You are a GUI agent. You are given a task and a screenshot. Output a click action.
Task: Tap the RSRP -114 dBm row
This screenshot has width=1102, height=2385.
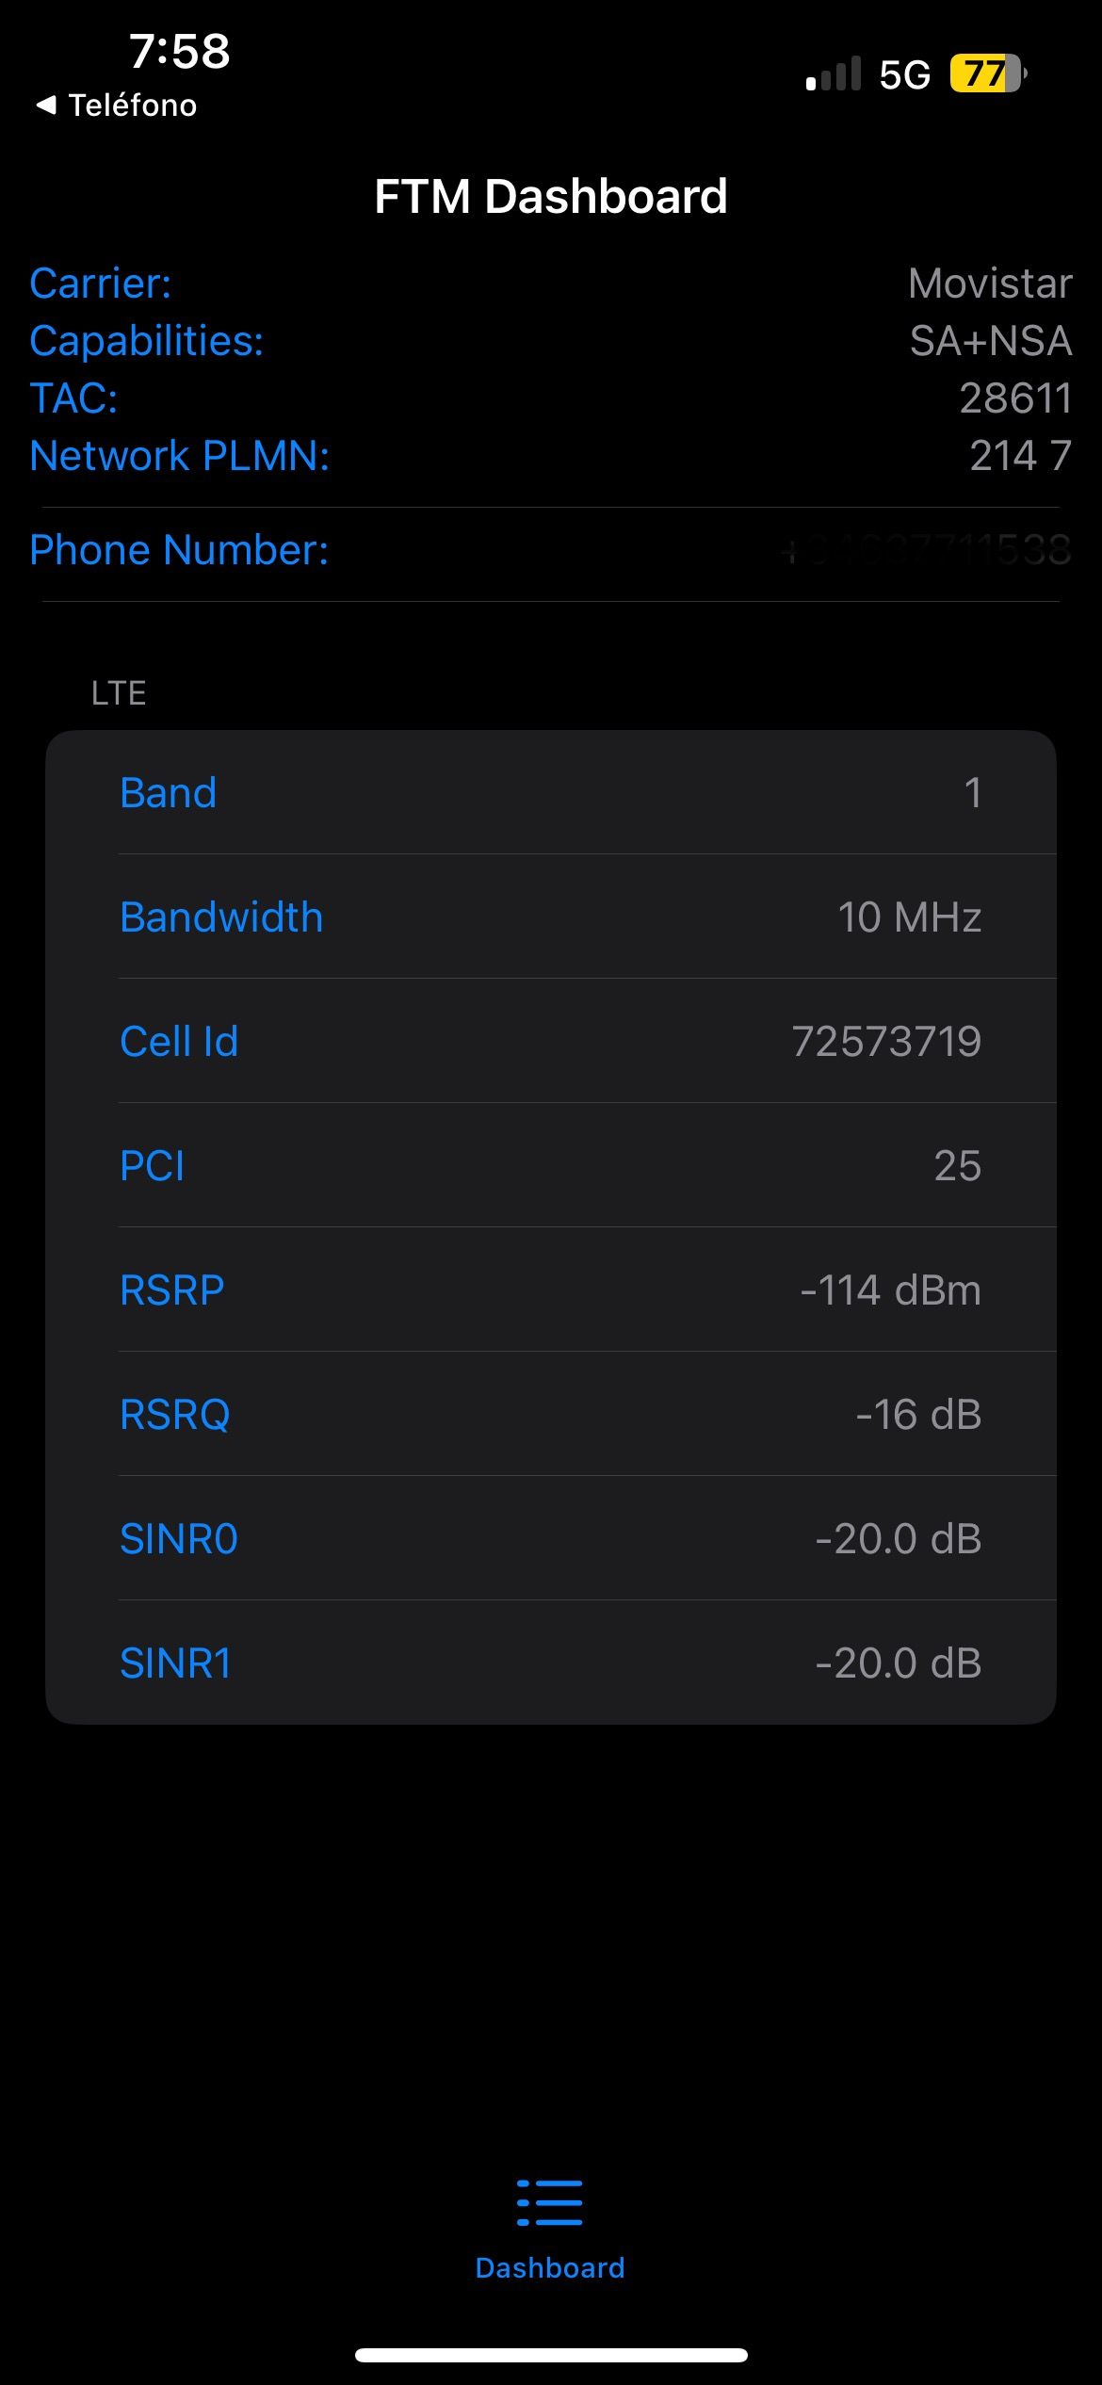pyautogui.click(x=550, y=1290)
